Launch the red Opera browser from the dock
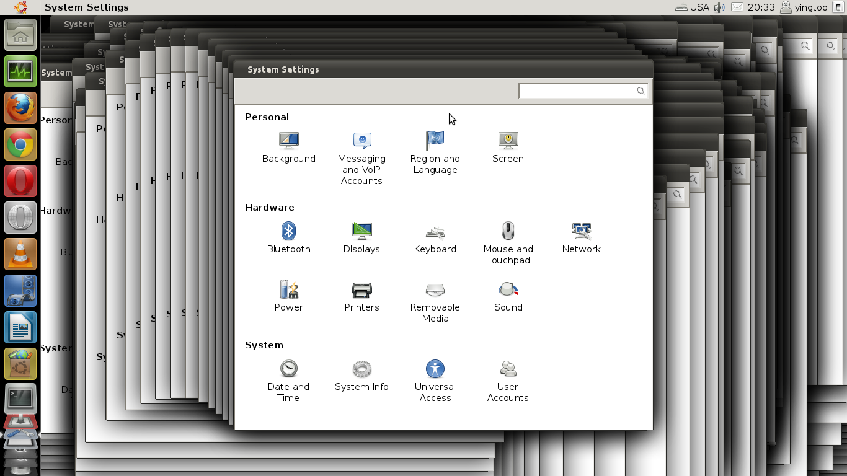The width and height of the screenshot is (847, 476). tap(20, 181)
